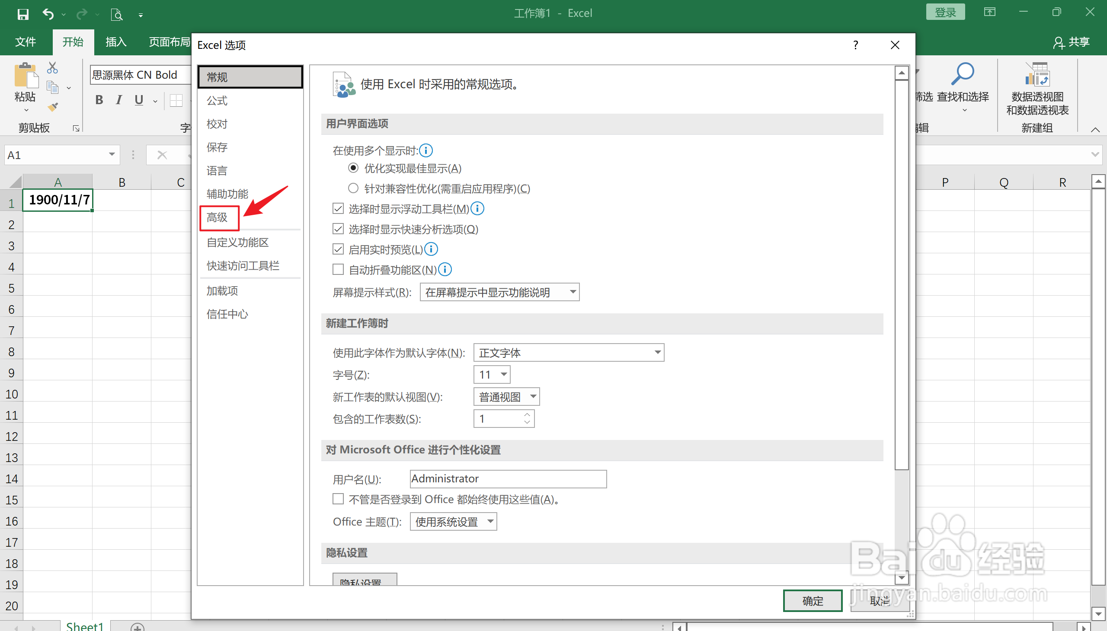Click the Borders icon in ribbon

(x=176, y=100)
